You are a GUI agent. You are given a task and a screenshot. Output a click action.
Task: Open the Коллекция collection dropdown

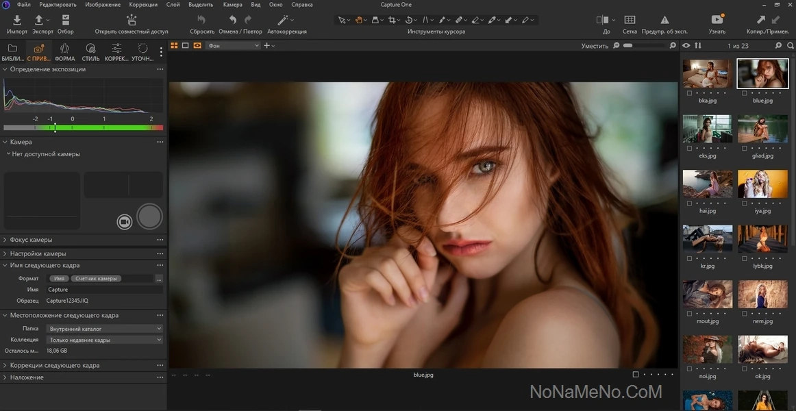[105, 340]
